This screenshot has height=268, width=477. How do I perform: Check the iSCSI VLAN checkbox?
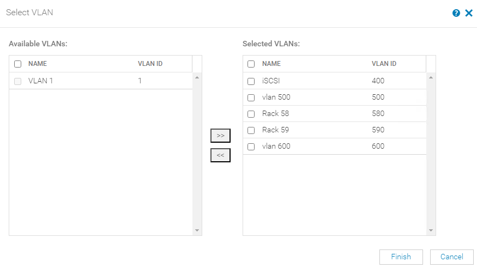tap(251, 81)
